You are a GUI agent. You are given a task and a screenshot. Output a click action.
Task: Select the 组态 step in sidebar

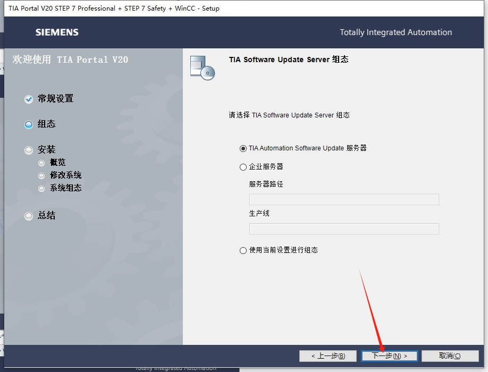pos(46,124)
